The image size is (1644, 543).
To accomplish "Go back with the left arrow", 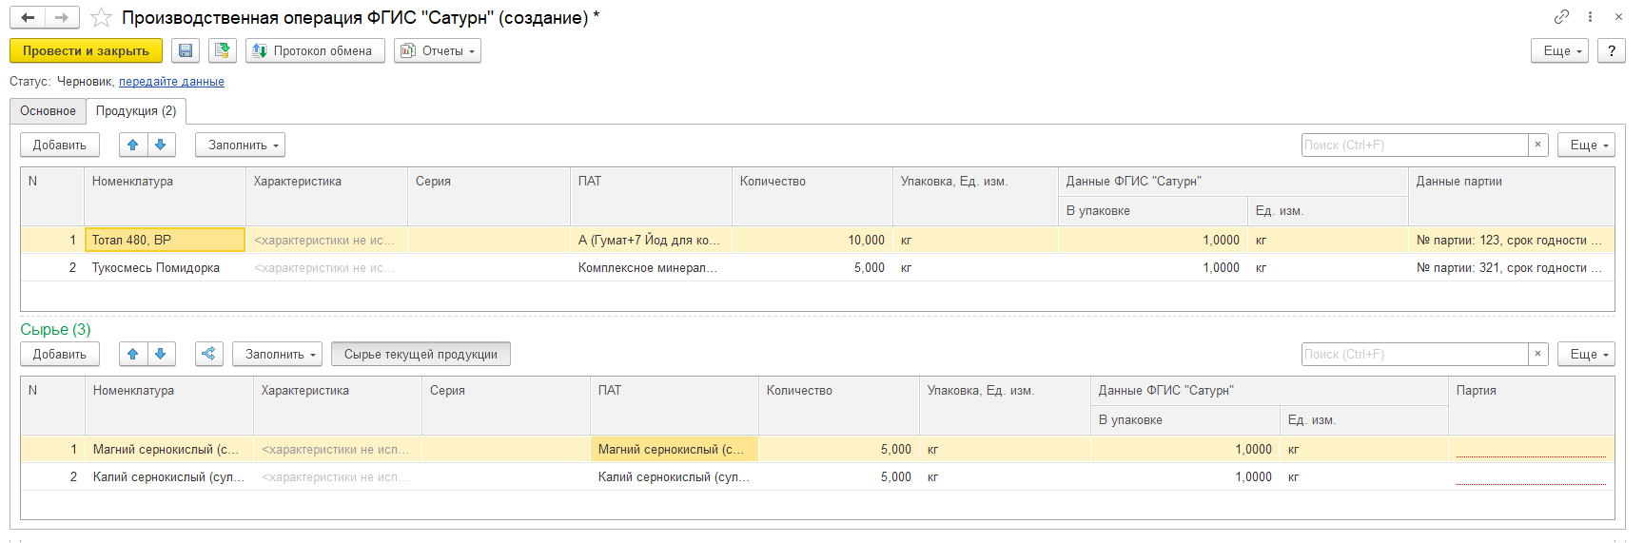I will [28, 17].
